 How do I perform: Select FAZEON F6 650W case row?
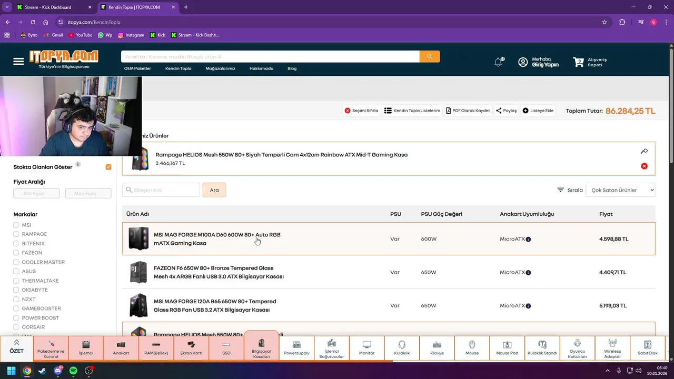(389, 272)
